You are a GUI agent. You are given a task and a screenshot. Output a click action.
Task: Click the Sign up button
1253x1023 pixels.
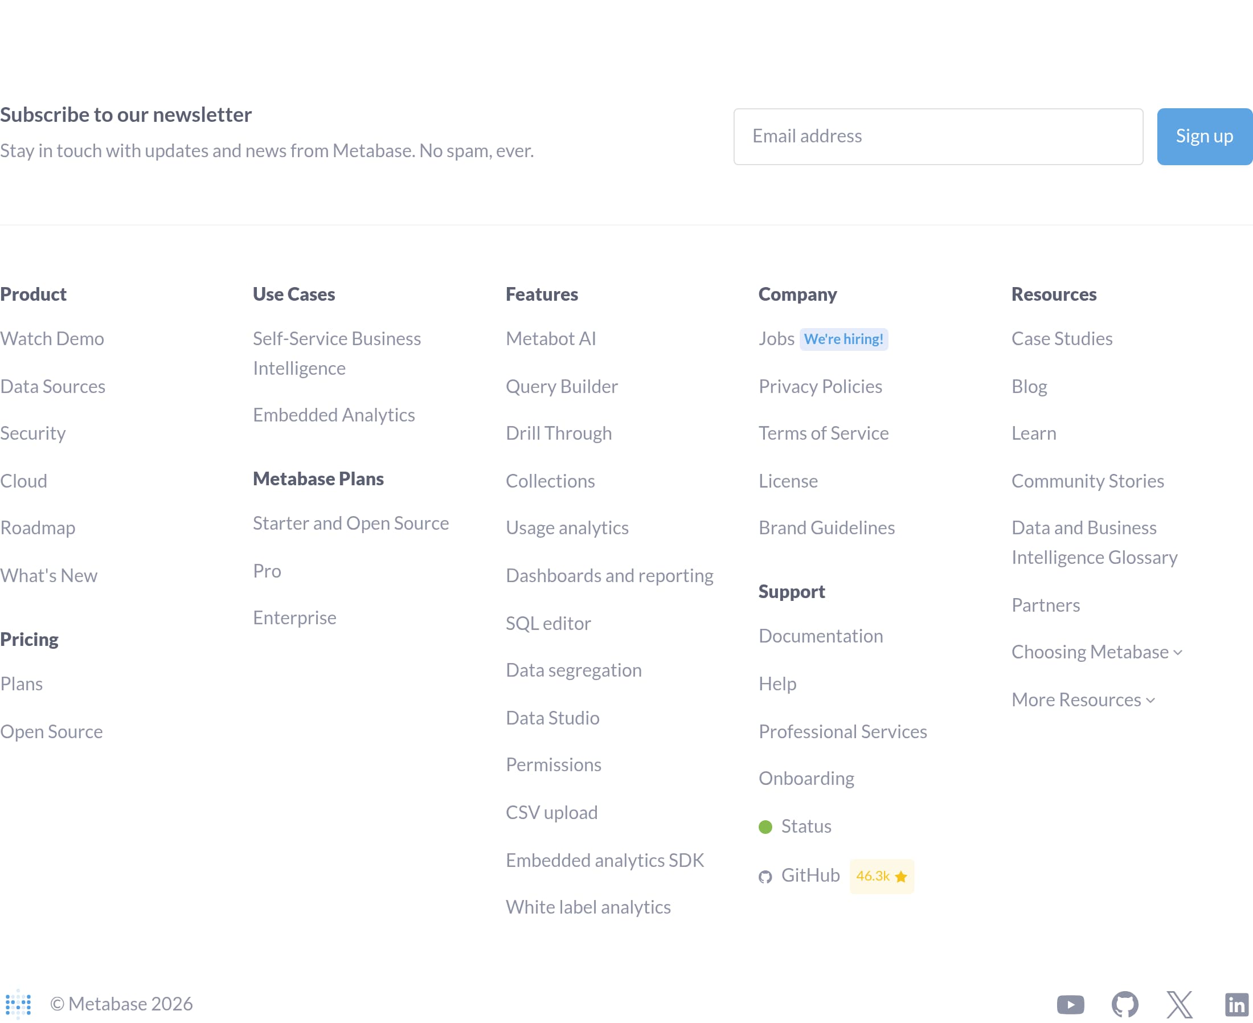point(1203,136)
